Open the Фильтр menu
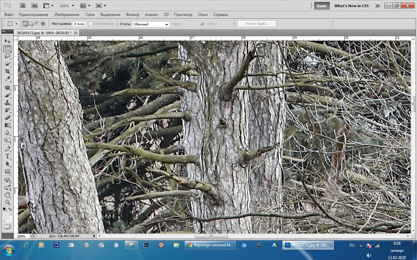Image resolution: width=417 pixels, height=260 pixels. pos(132,15)
